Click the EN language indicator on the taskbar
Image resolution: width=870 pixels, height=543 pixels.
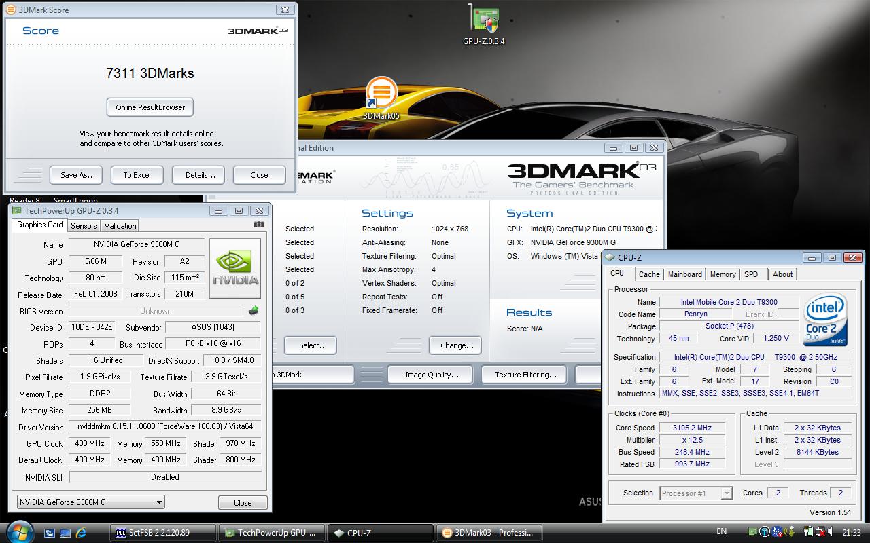pos(721,531)
